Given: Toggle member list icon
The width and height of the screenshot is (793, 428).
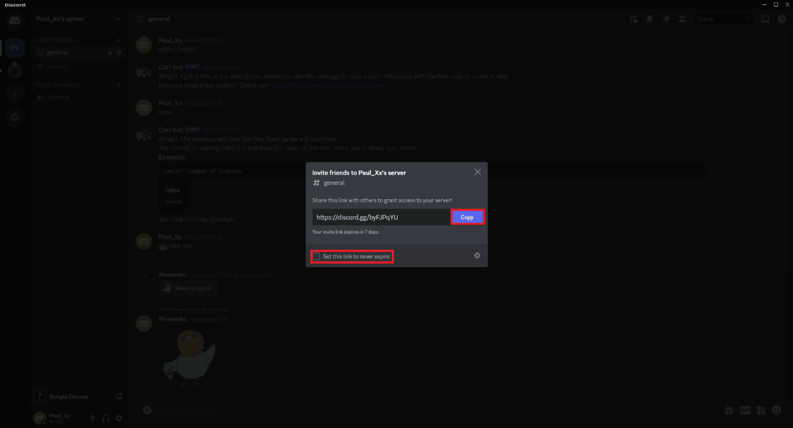Looking at the screenshot, I should (682, 19).
